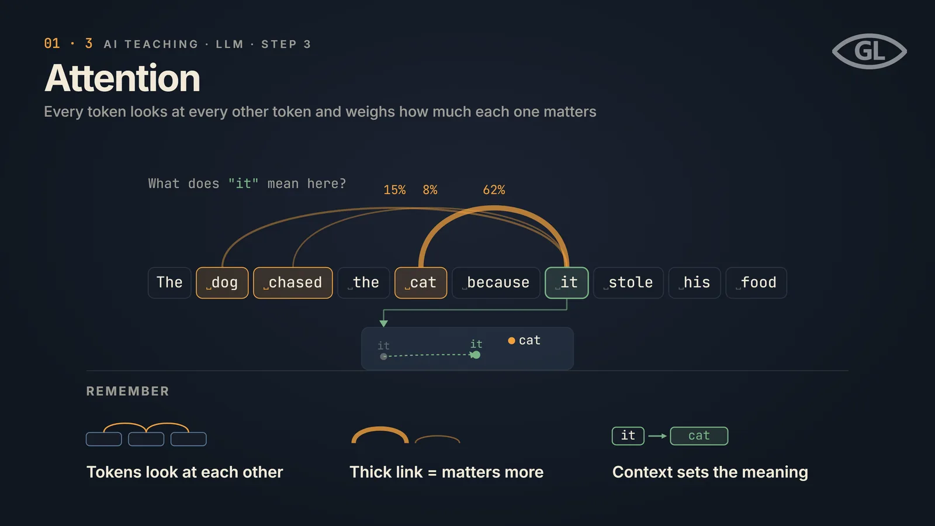Click the gray "it" starting dot
Screen dimensions: 935x526
pyautogui.click(x=383, y=357)
